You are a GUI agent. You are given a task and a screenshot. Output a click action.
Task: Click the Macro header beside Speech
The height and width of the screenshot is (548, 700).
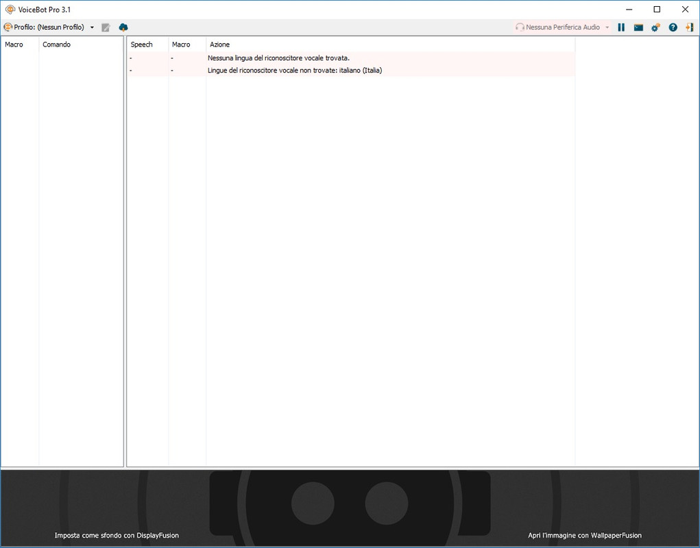187,45
